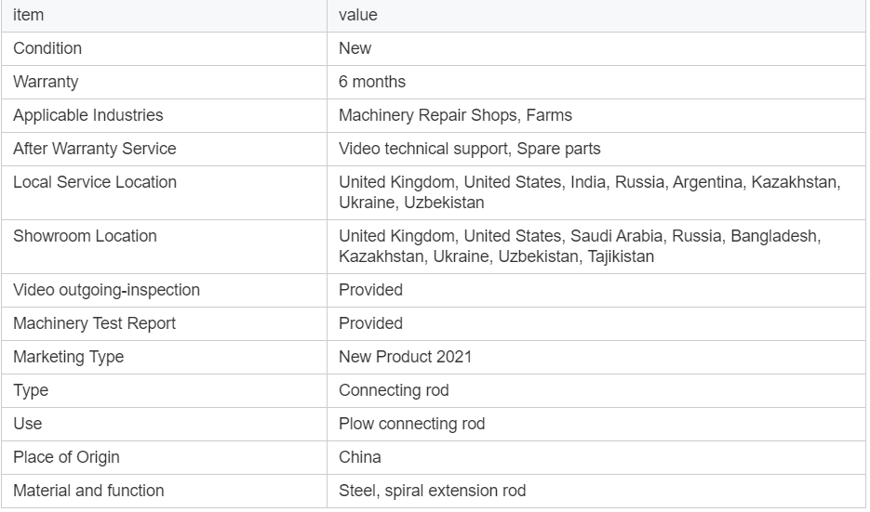Select the Machinery Test Report label

coord(94,323)
